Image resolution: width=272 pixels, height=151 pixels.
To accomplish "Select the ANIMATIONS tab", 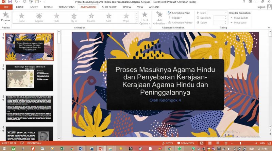I will tap(88, 7).
